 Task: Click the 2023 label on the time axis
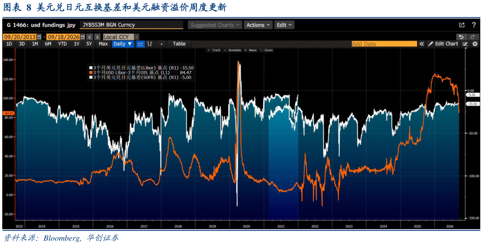click(x=349, y=226)
